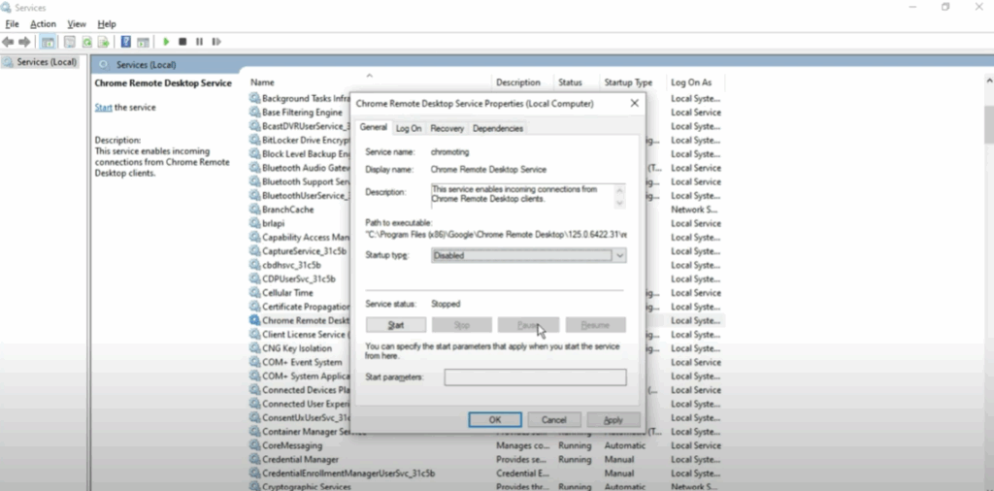Select the CaptureService_31c5b row

click(x=485, y=251)
